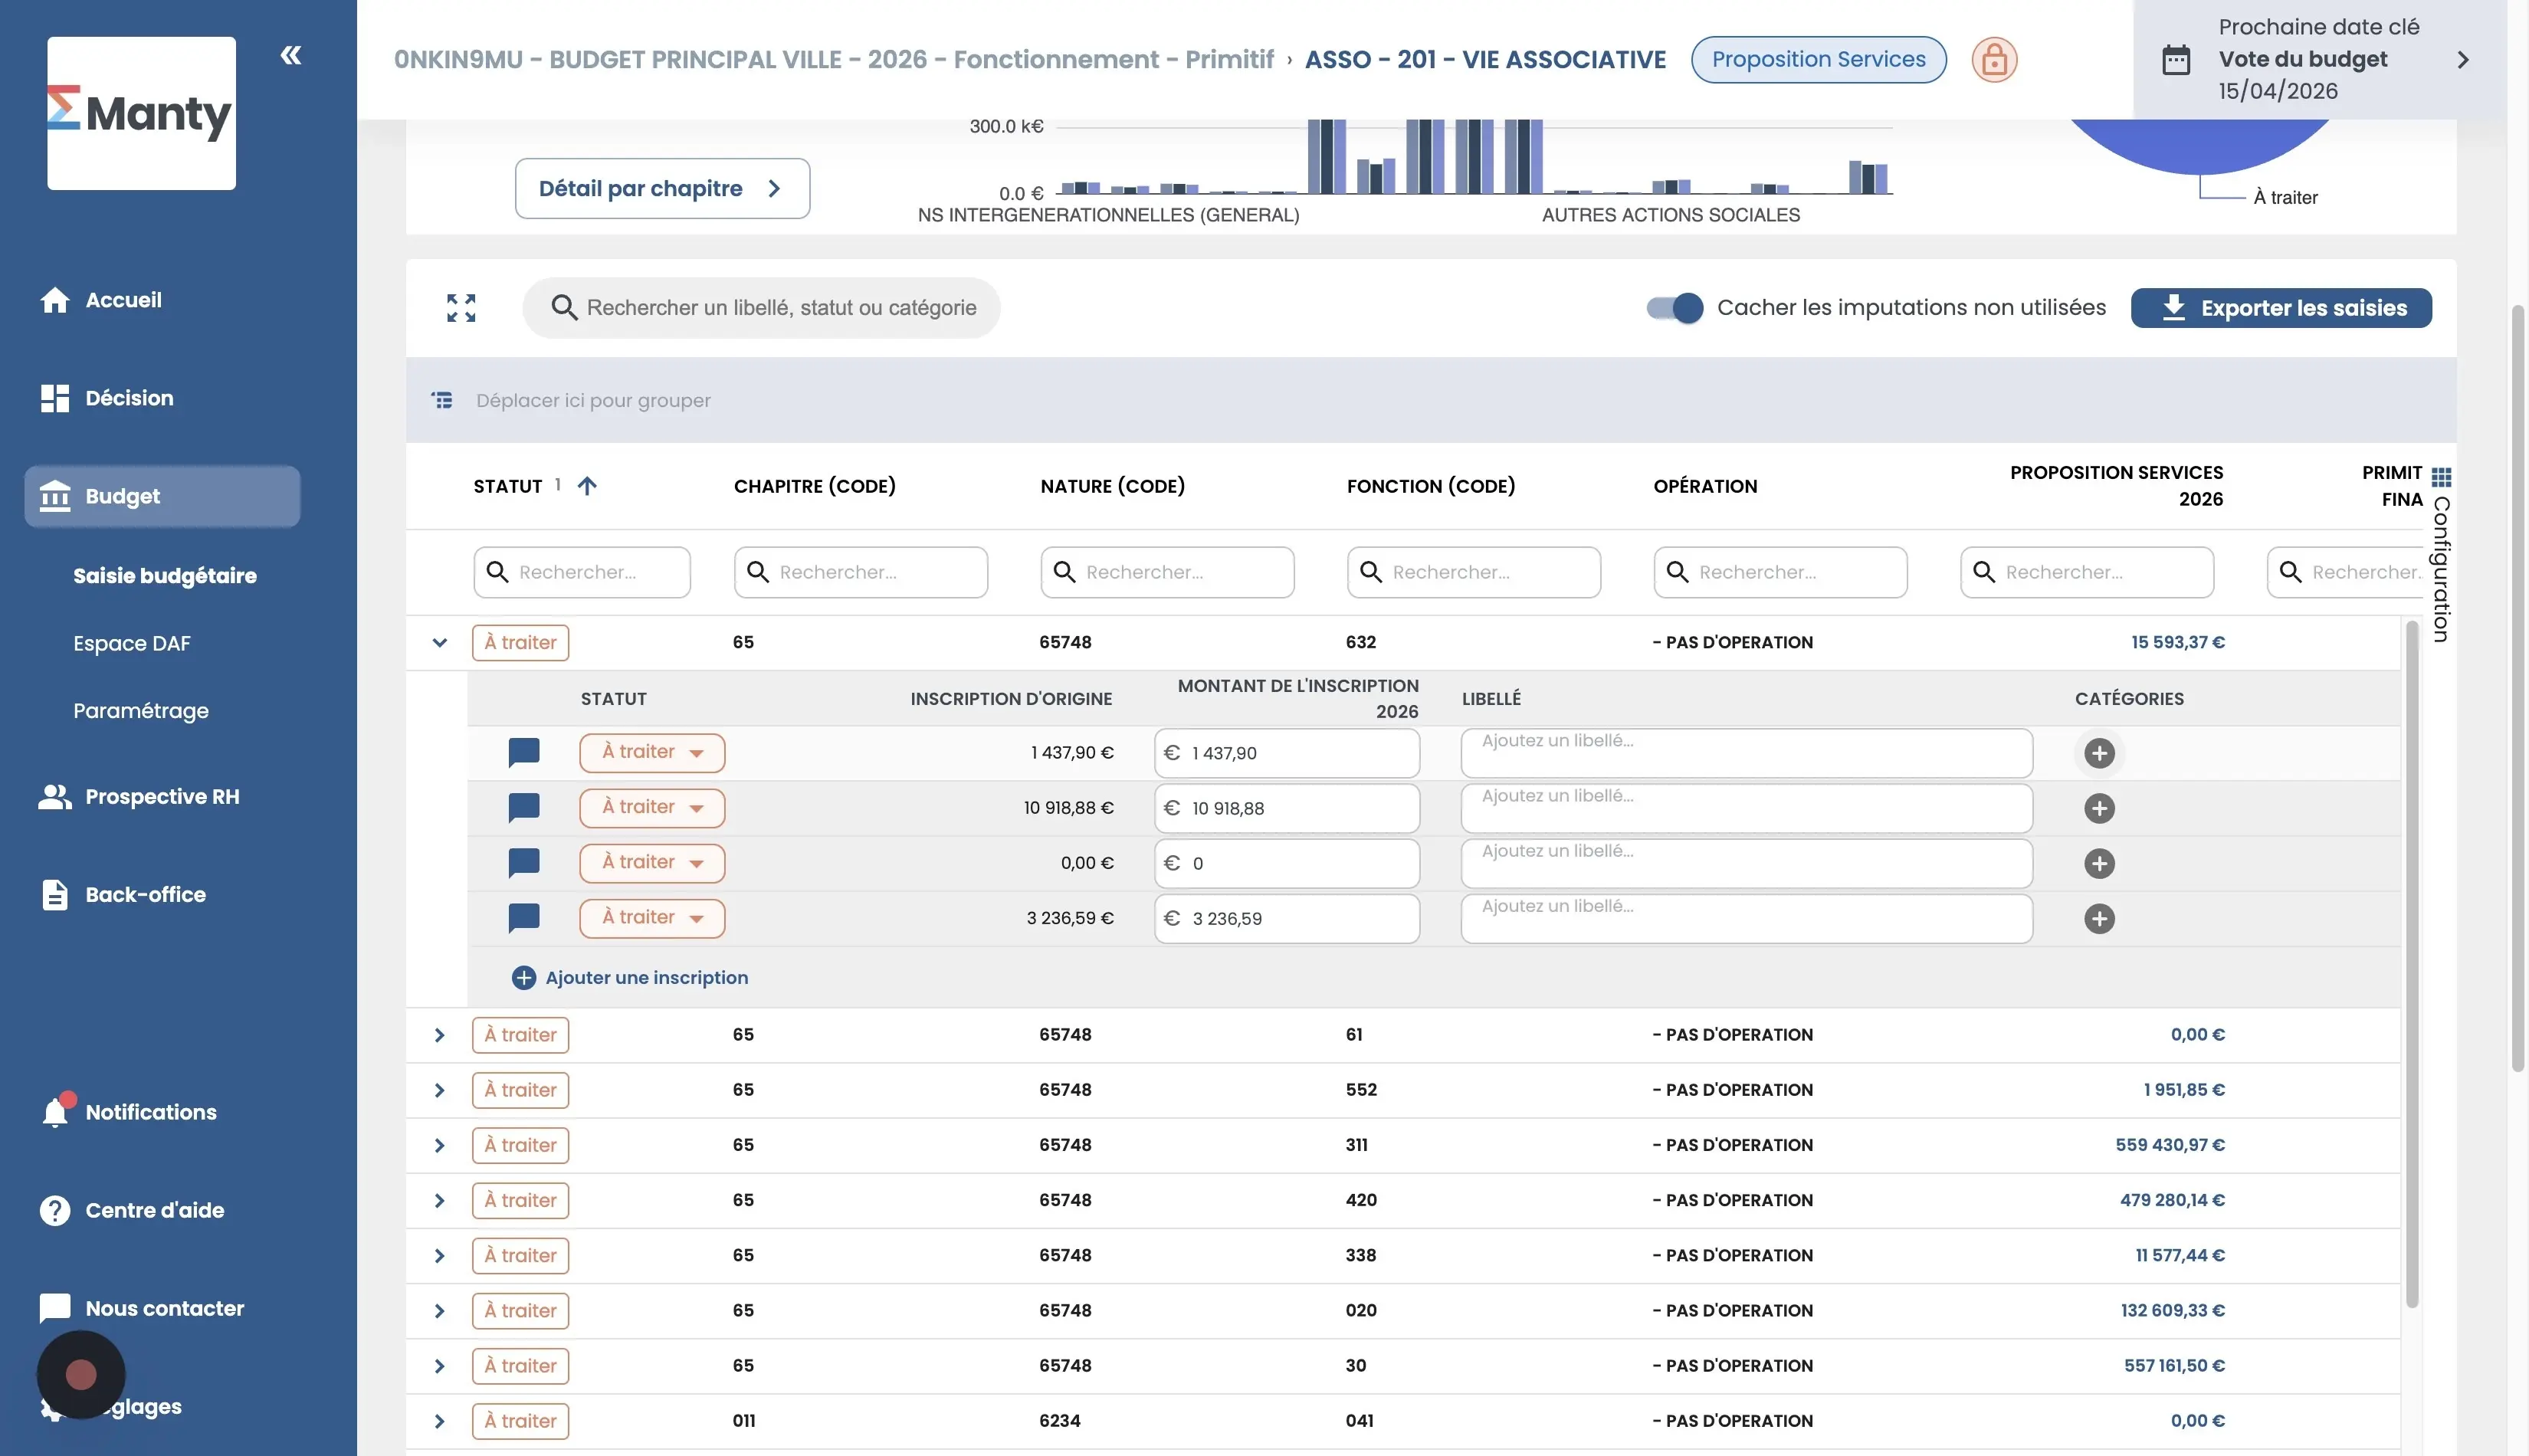Open Espace DAF submenu item
This screenshot has width=2529, height=1456.
[132, 643]
